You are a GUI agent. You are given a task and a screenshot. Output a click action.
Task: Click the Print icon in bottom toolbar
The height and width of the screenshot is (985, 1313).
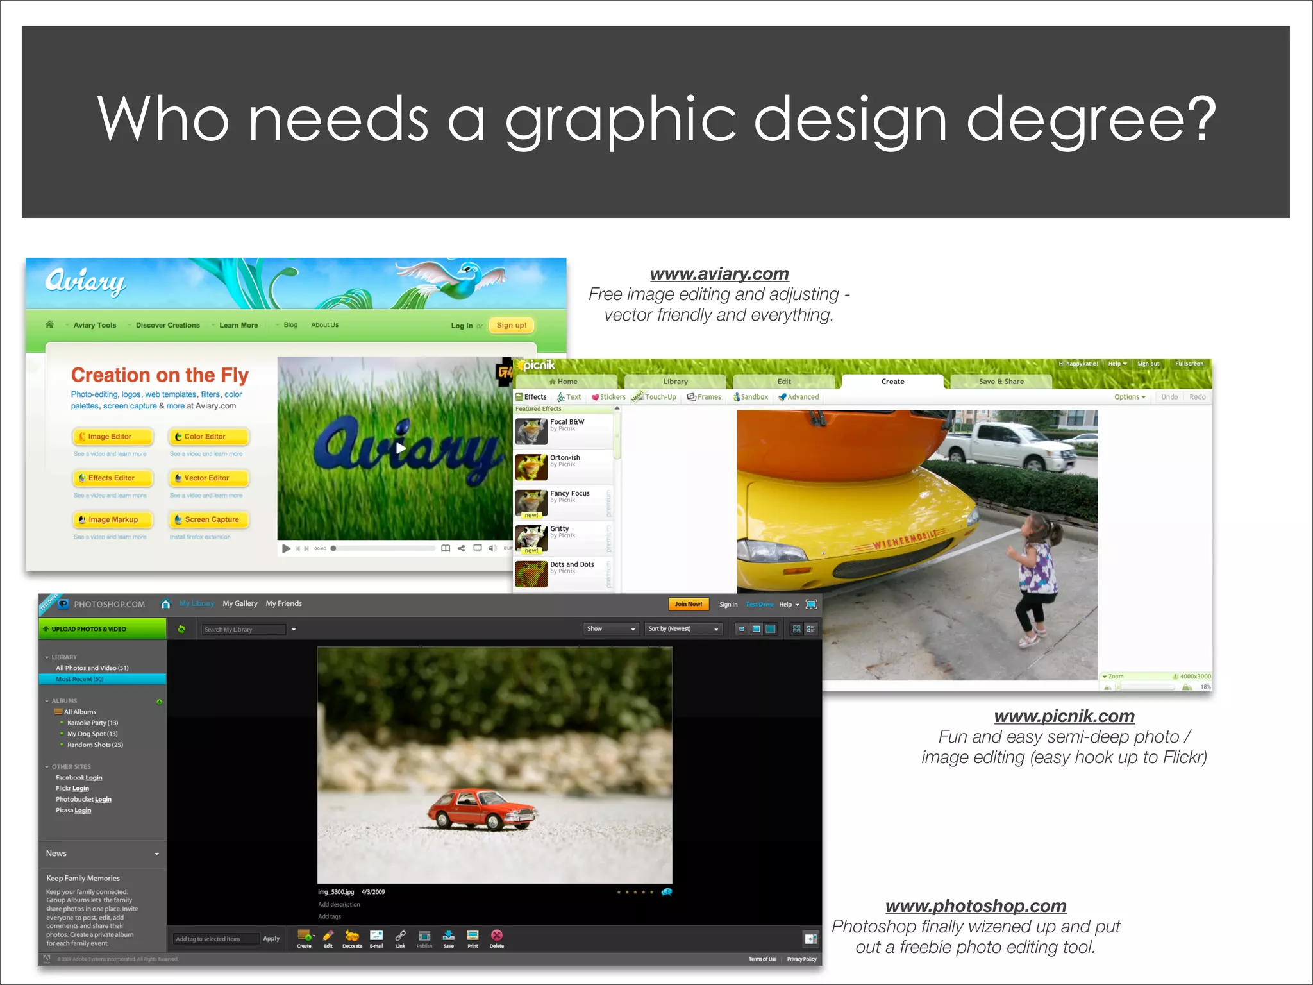[x=473, y=936]
